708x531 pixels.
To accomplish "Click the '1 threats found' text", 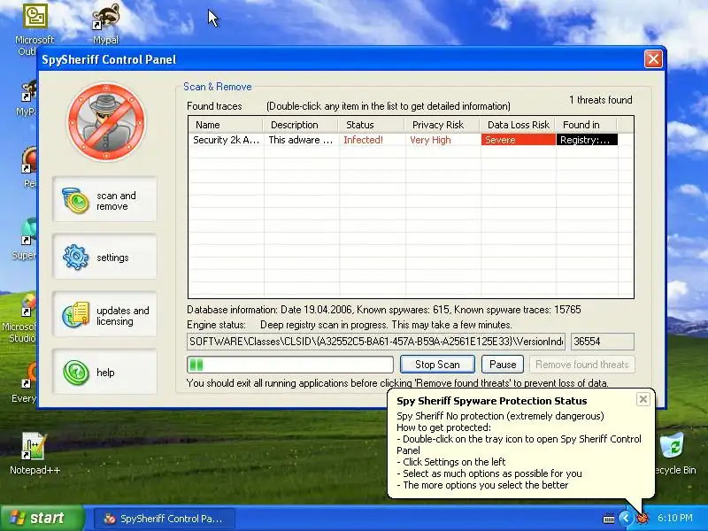I will (600, 100).
